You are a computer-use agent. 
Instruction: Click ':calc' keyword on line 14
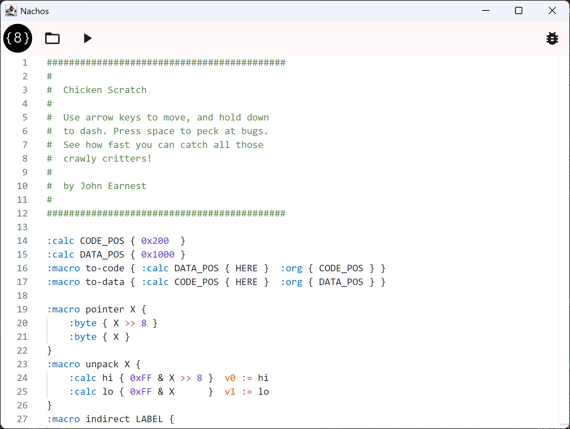60,241
